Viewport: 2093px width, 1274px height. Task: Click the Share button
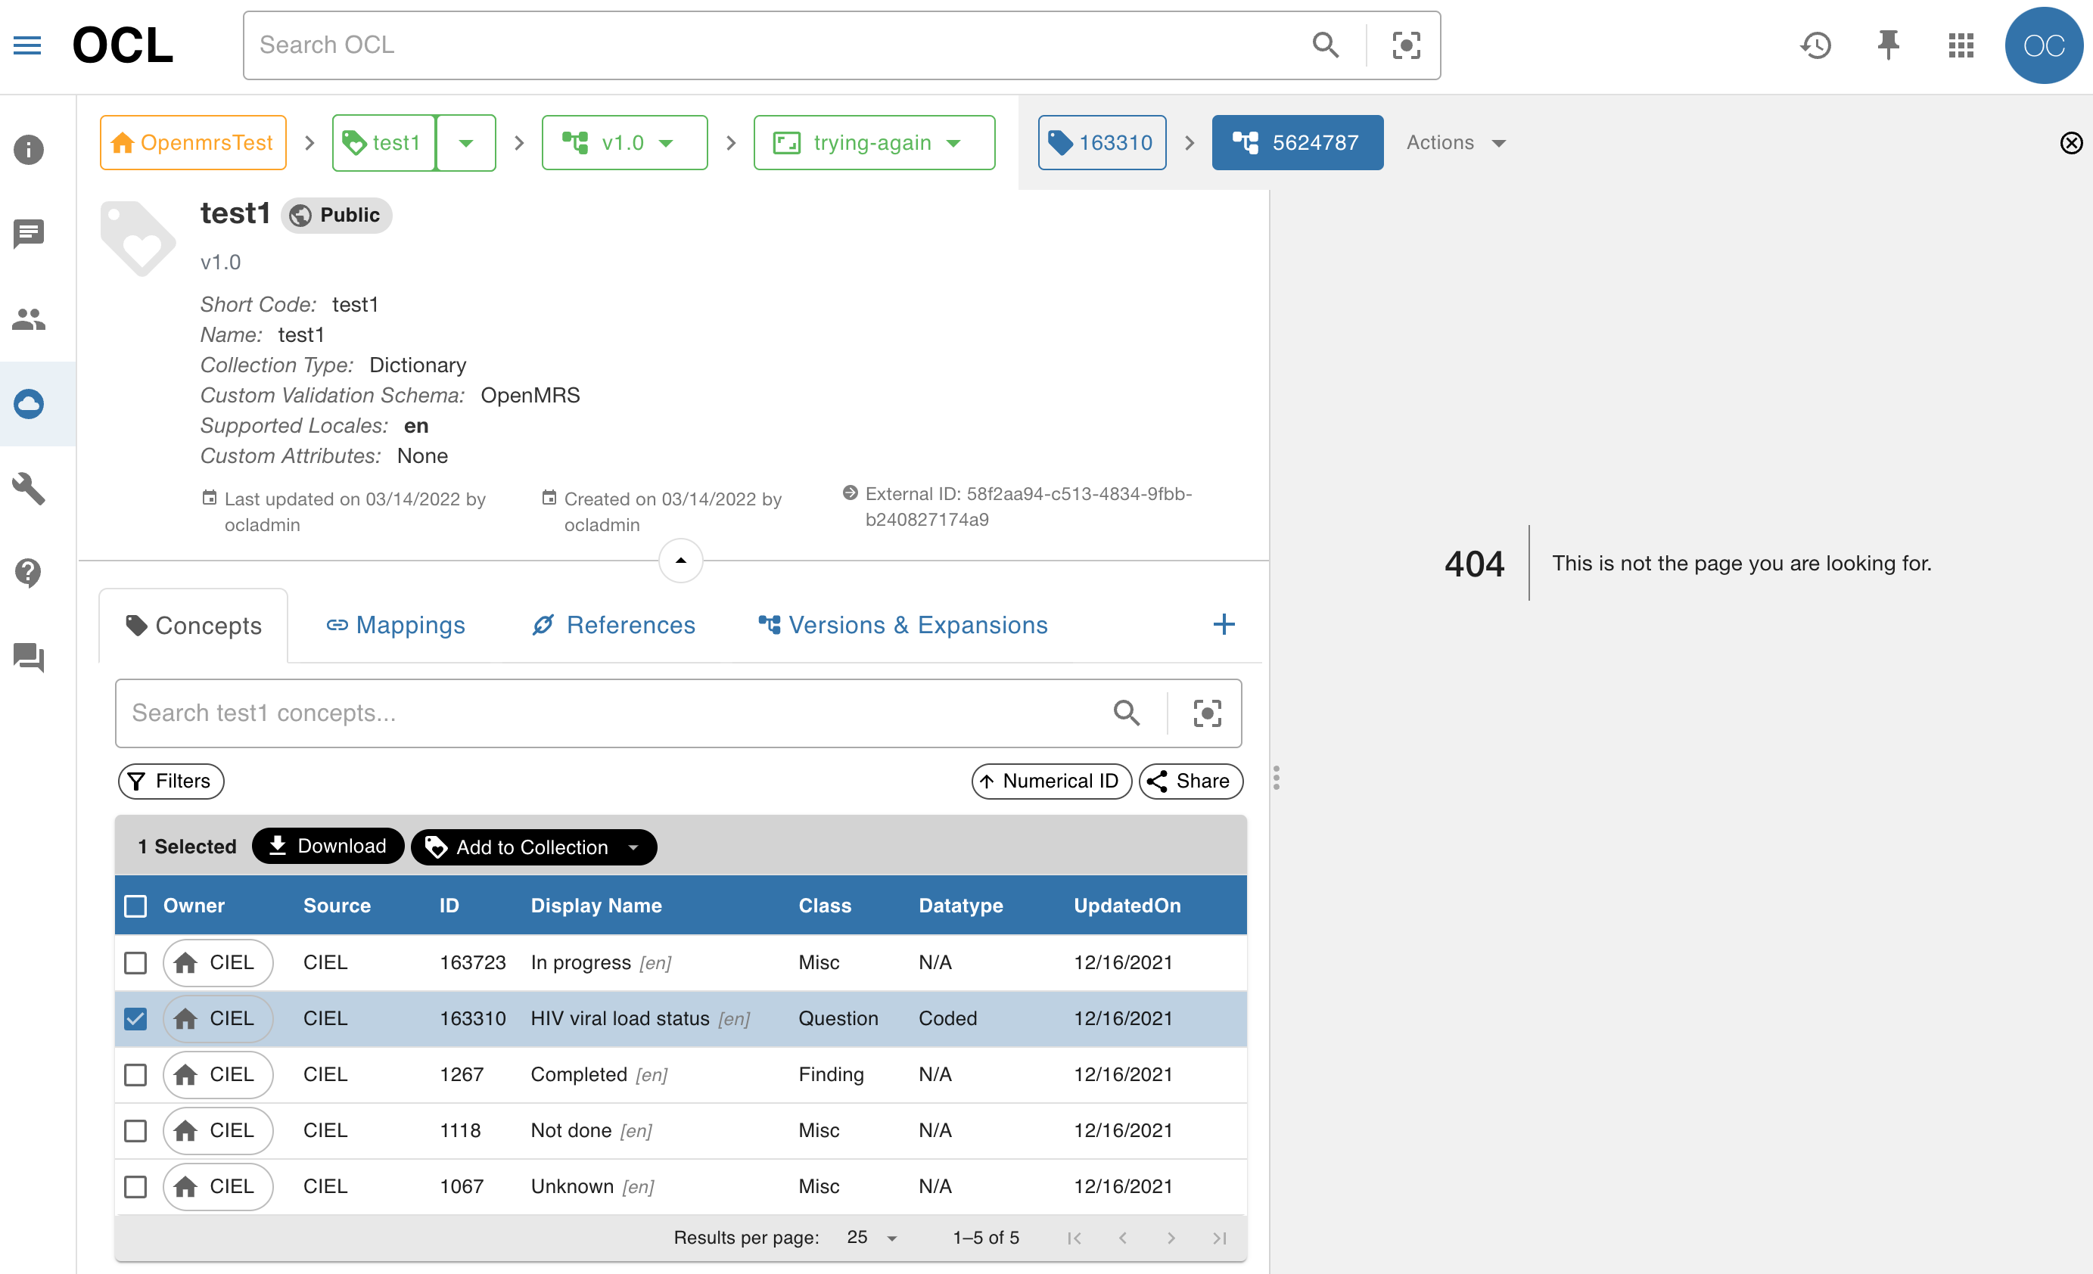pyautogui.click(x=1190, y=781)
